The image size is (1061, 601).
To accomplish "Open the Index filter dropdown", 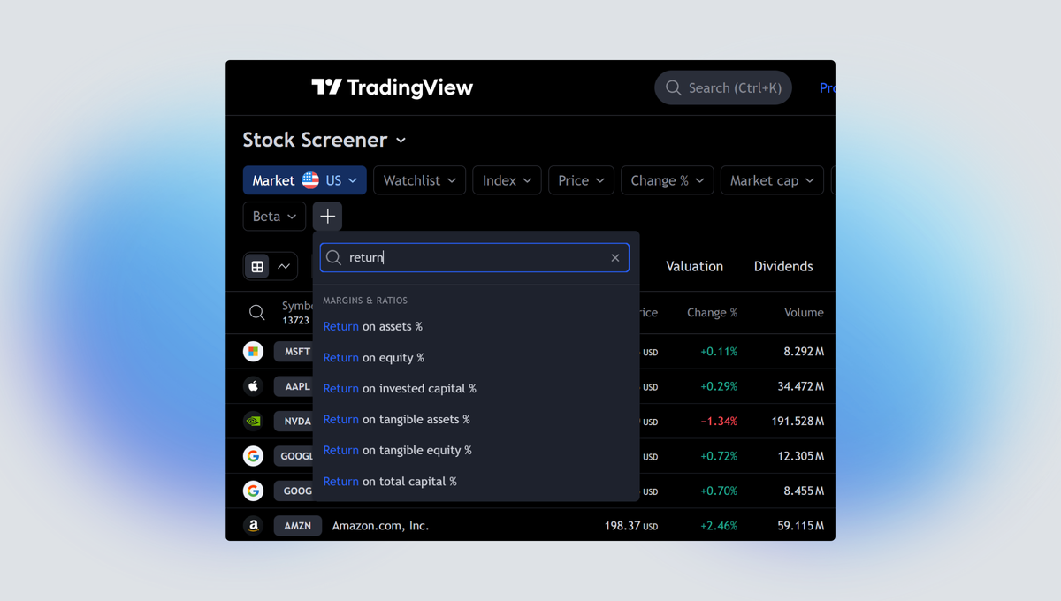I will coord(508,180).
